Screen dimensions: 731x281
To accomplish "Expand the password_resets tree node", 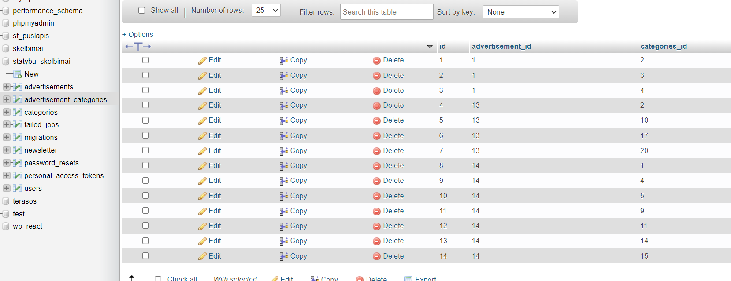I will (x=7, y=163).
